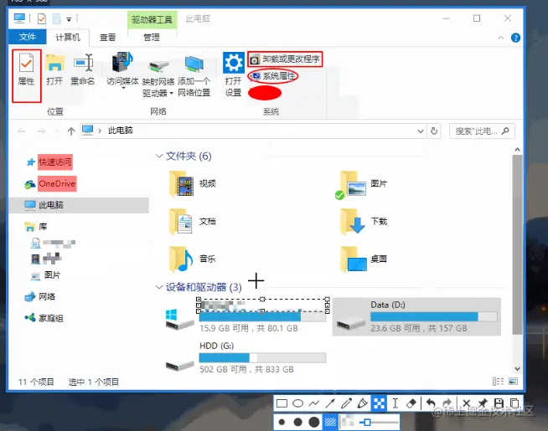Viewport: 548px width, 431px height.
Task: Click the quick access new folder icon
Action: (57, 18)
